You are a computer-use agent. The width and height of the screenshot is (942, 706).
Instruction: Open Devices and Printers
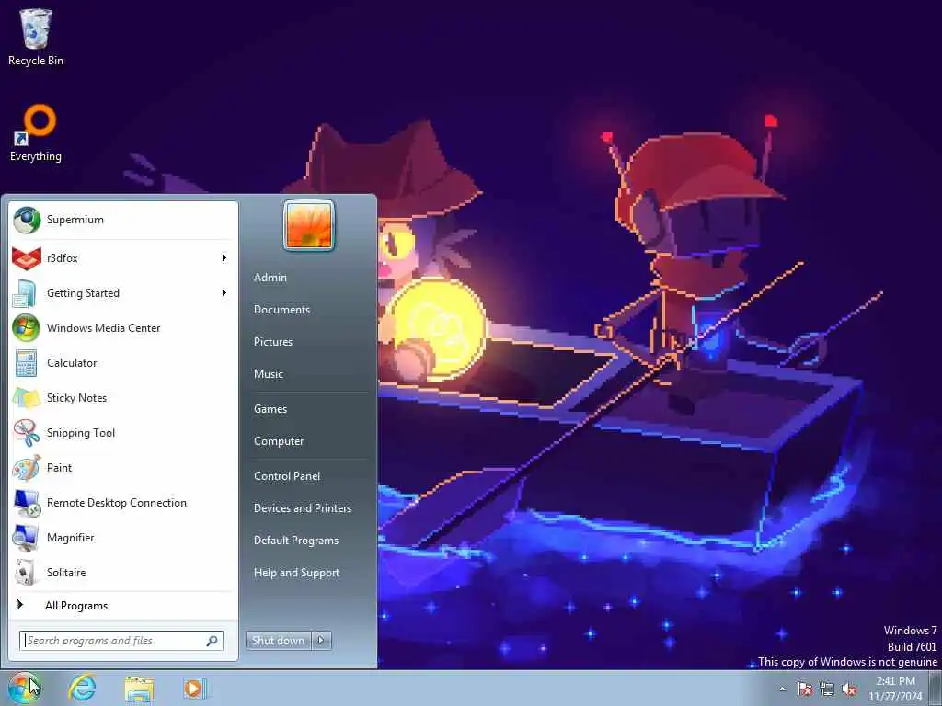(303, 508)
